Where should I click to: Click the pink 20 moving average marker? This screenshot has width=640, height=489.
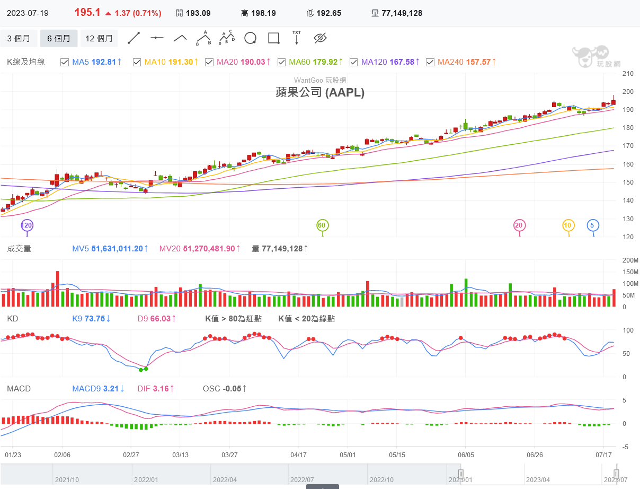pyautogui.click(x=519, y=226)
